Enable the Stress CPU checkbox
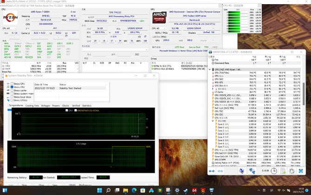Screen dimensions: 311x195 pyautogui.click(x=12, y=84)
